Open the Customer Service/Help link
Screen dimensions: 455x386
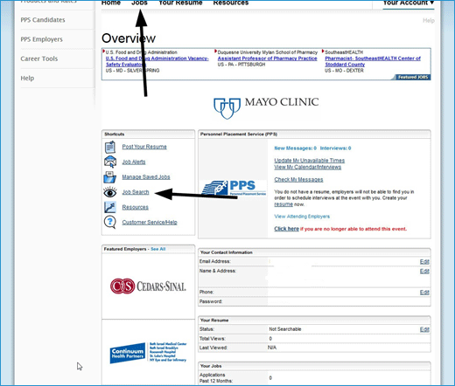coord(150,223)
